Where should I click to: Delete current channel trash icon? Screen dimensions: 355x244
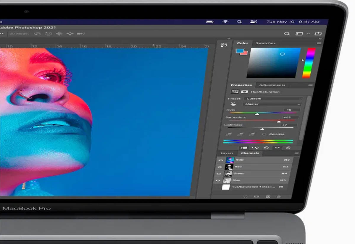click(279, 196)
